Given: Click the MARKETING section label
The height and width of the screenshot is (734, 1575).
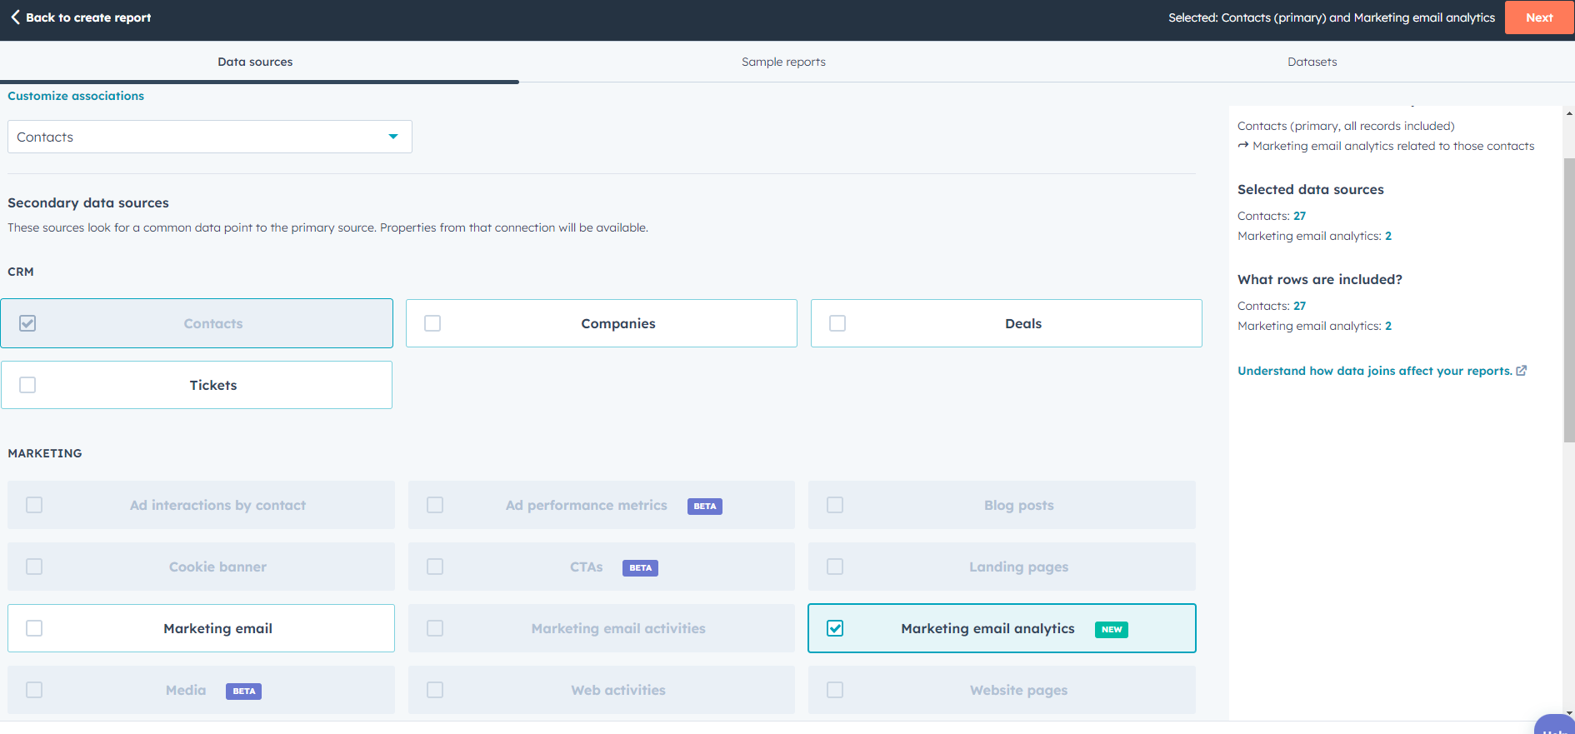Looking at the screenshot, I should click(x=45, y=453).
